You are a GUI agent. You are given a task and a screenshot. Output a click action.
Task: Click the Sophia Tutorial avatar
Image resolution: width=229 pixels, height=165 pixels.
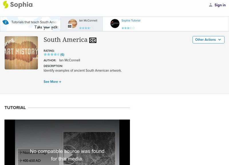click(x=115, y=23)
